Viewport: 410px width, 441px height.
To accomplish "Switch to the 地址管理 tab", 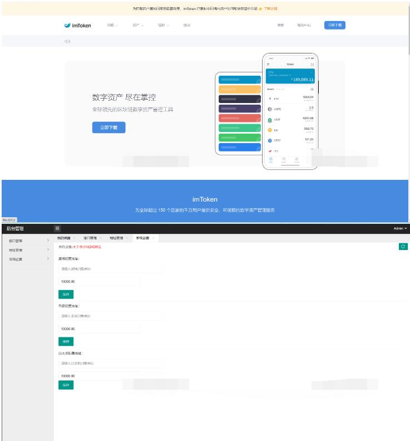I will click(116, 238).
